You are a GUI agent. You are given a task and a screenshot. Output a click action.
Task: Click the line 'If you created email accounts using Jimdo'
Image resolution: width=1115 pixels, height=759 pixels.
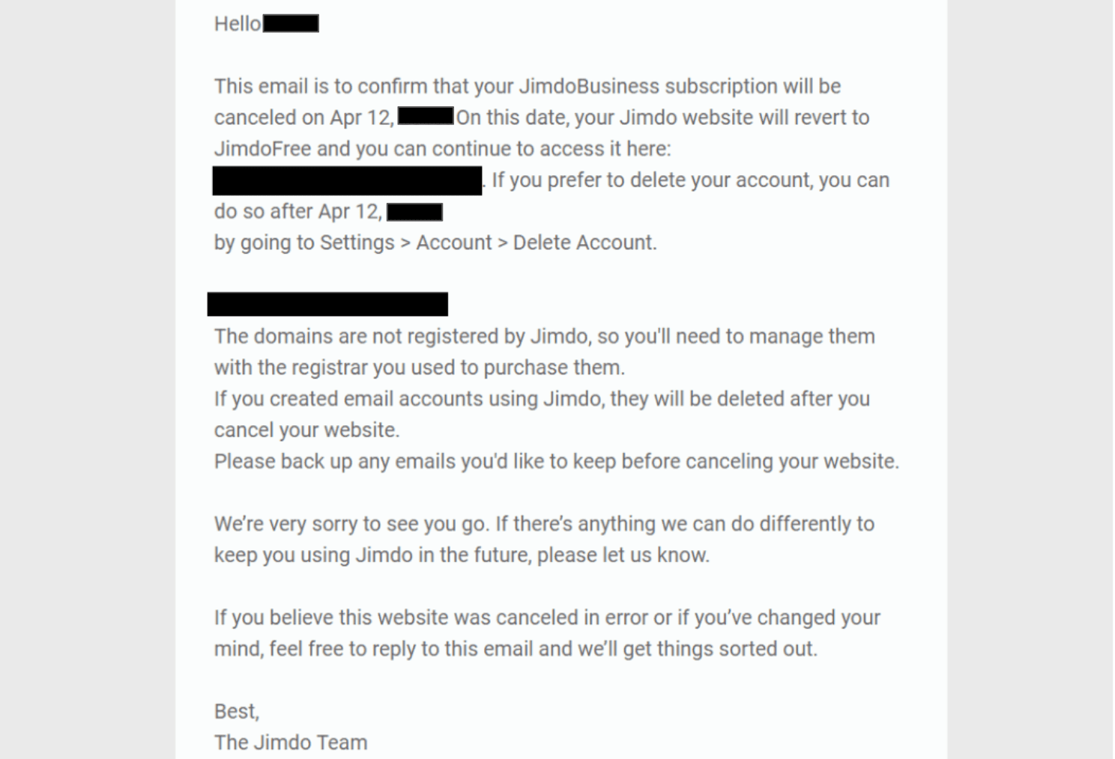[542, 399]
